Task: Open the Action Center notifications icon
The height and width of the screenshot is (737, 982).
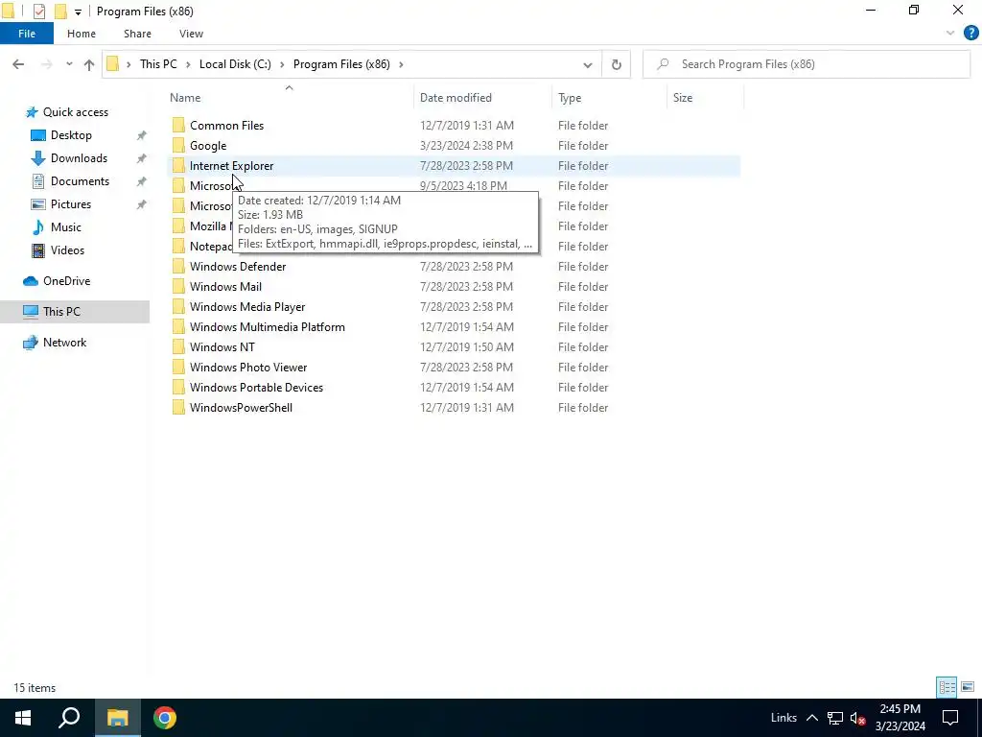Action: point(950,718)
